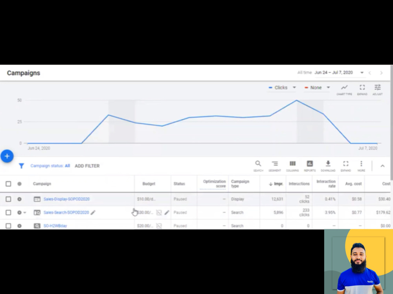Toggle the select-all campaigns checkbox
Screen dimensions: 393x294
tap(8, 184)
